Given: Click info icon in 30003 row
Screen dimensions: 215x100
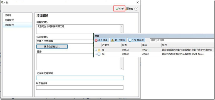Looking at the screenshot, I should tap(99, 54).
